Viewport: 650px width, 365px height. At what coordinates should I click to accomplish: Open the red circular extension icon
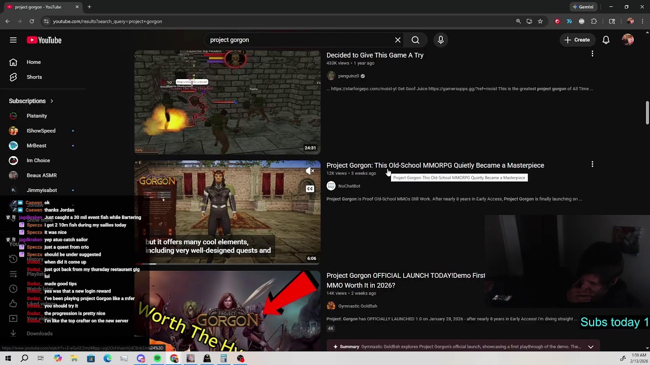(557, 21)
